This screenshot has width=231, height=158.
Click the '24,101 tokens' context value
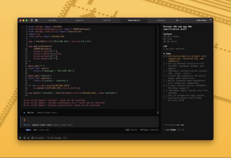(x=171, y=36)
